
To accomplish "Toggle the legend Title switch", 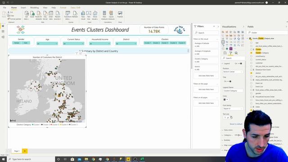I will (x=229, y=81).
